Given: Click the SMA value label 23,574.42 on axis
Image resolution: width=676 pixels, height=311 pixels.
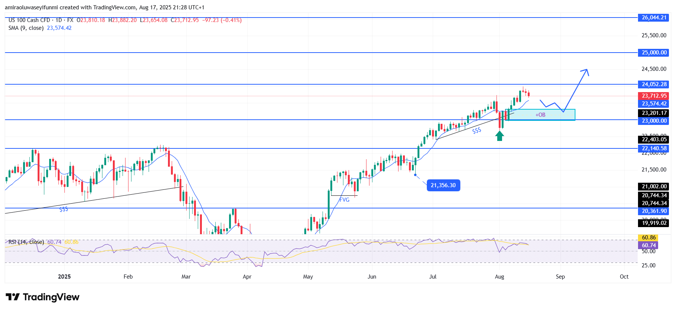Looking at the screenshot, I should click(x=654, y=104).
